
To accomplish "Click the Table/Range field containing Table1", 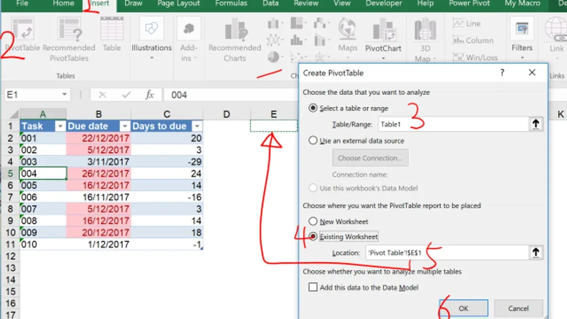I will (x=453, y=124).
